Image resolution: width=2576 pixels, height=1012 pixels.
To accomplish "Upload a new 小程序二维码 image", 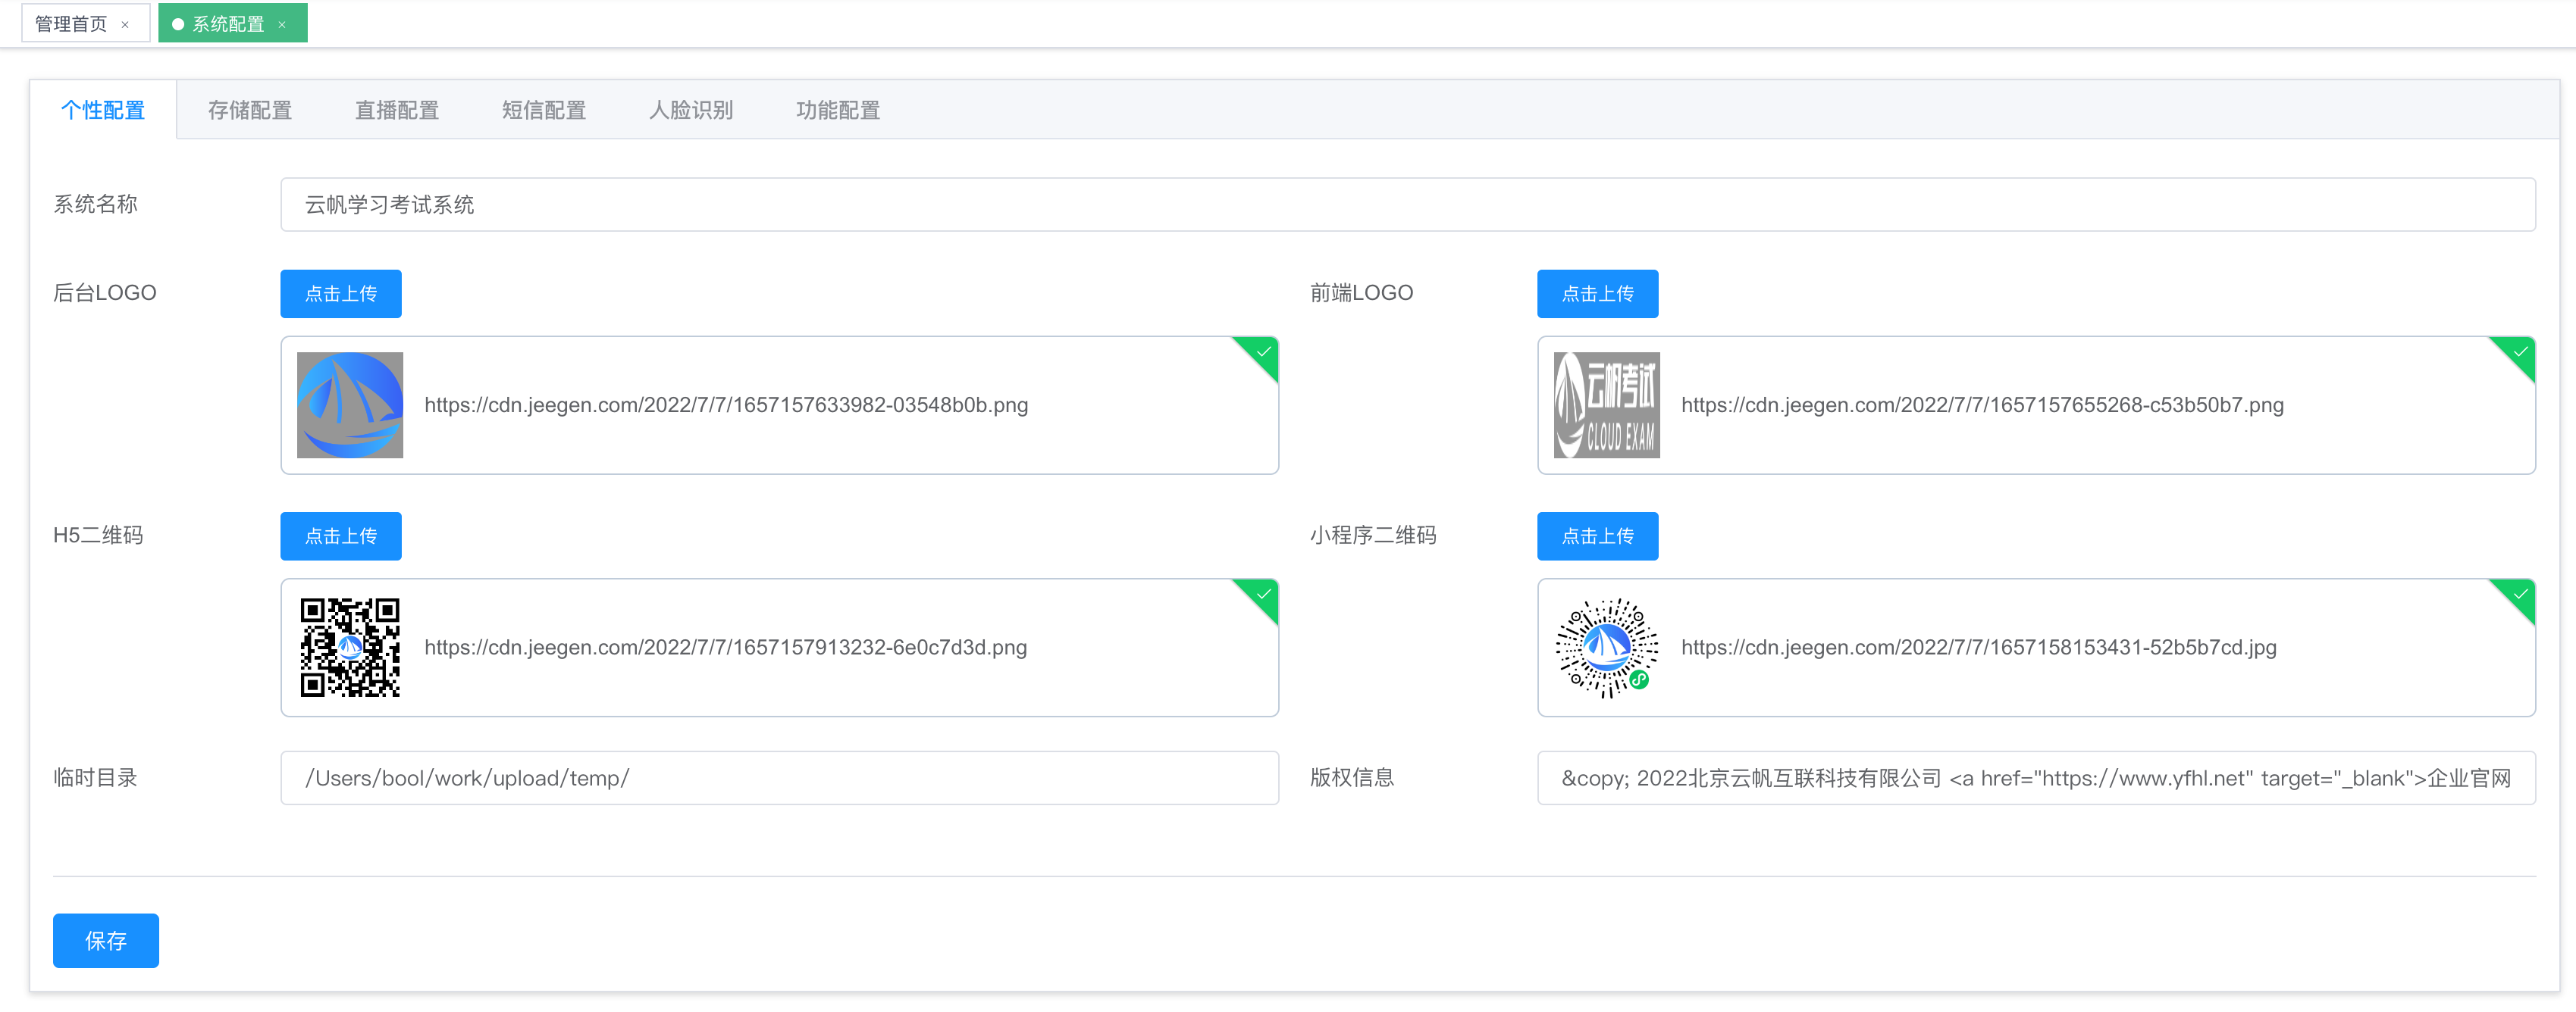I will [x=1598, y=536].
